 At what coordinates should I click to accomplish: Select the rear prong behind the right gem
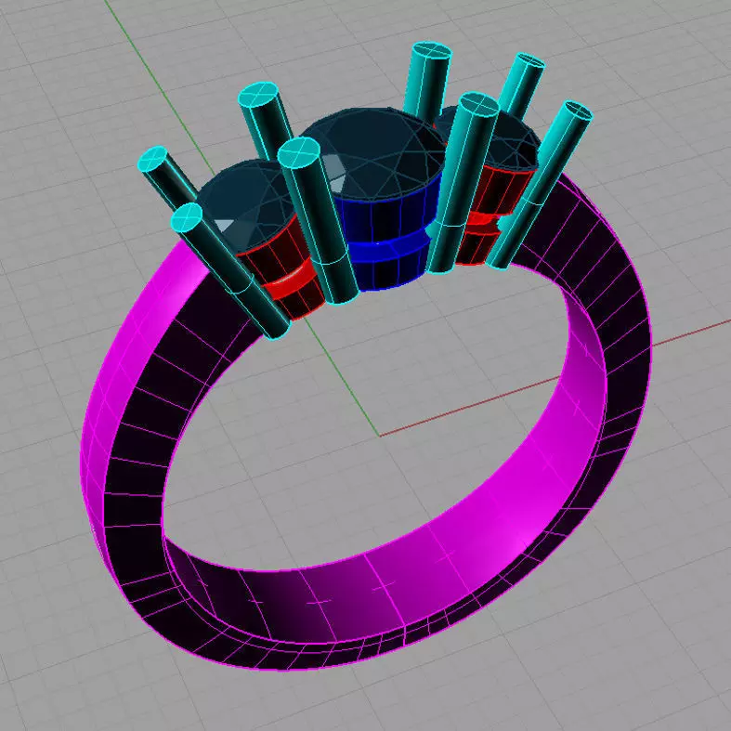(x=521, y=84)
